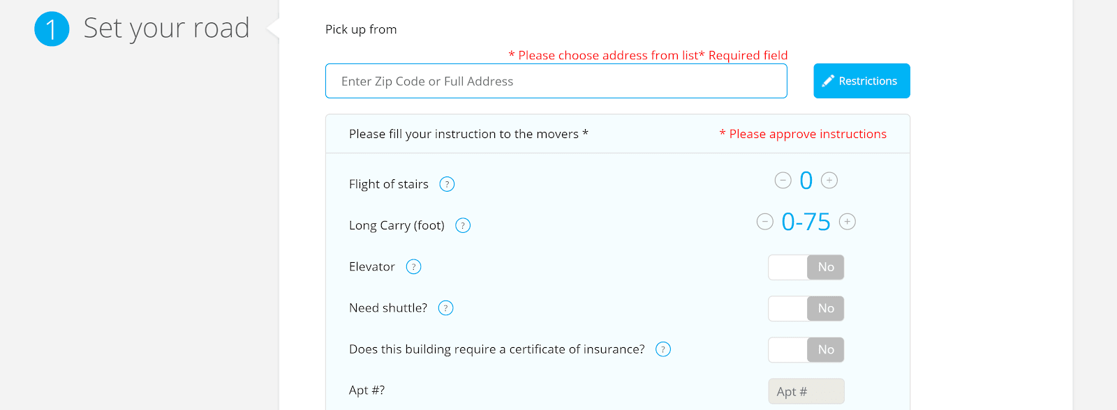Toggle the Elevator switch

pyautogui.click(x=806, y=267)
